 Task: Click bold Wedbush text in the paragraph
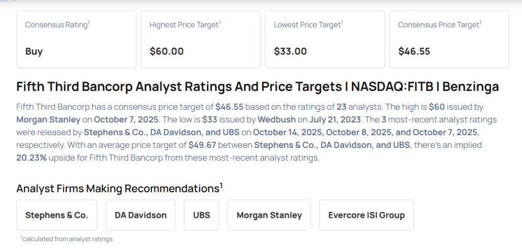(276, 120)
